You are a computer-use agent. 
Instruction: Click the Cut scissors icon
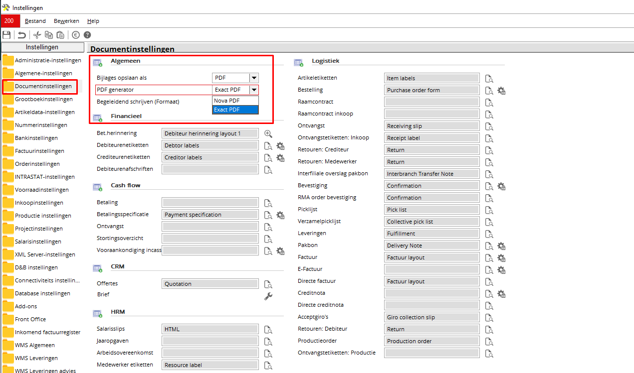click(x=37, y=35)
